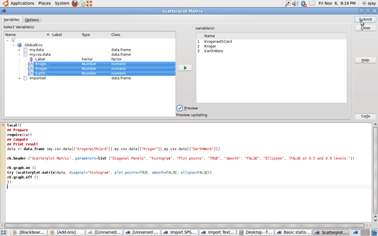
Task: Open the Places menu
Action: [45, 4]
